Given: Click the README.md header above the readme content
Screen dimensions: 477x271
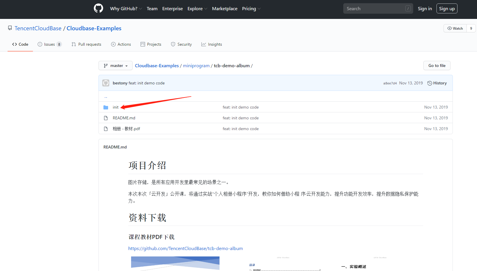Looking at the screenshot, I should click(x=115, y=147).
